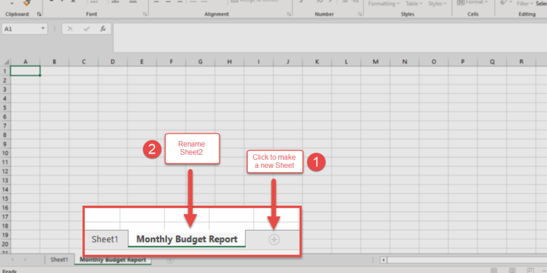The image size is (547, 273).
Task: Select column P header
Action: click(463, 62)
